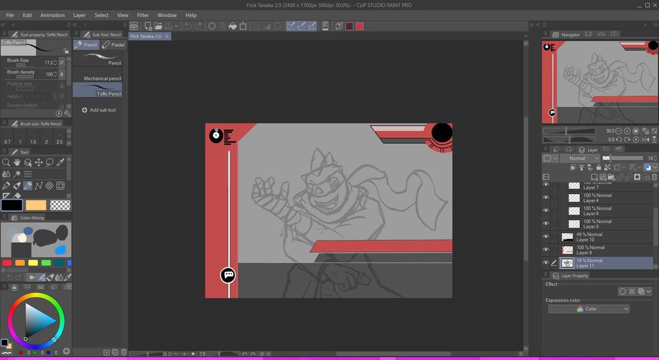
Task: Select the orange sub color swatch
Action: [x=36, y=205]
